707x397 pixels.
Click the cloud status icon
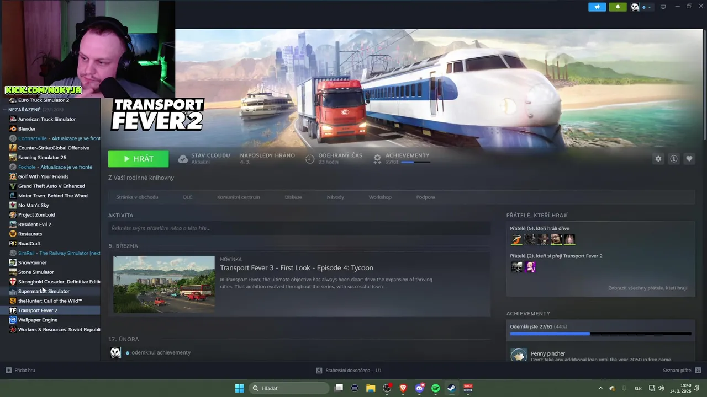click(183, 159)
